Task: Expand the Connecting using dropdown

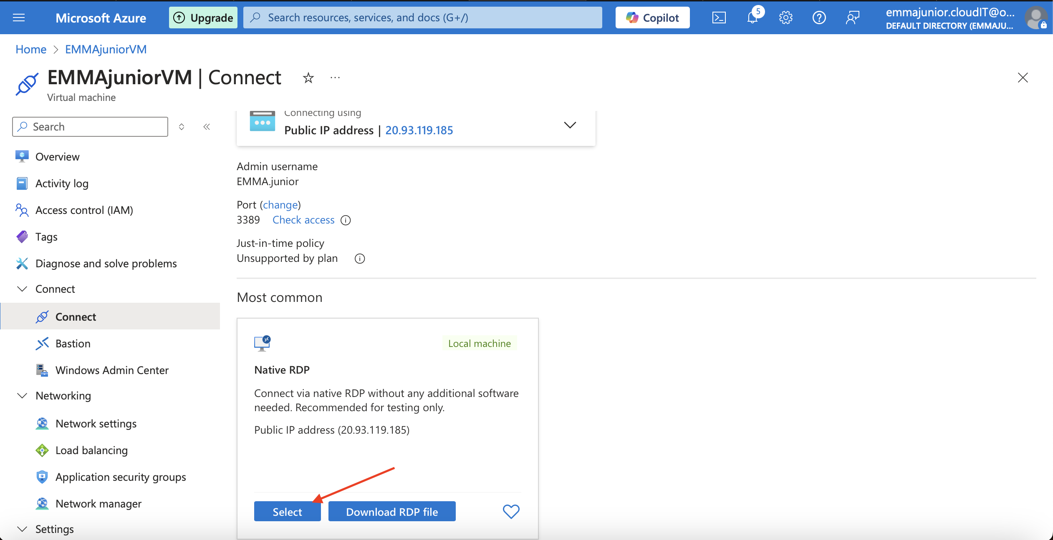Action: 570,125
